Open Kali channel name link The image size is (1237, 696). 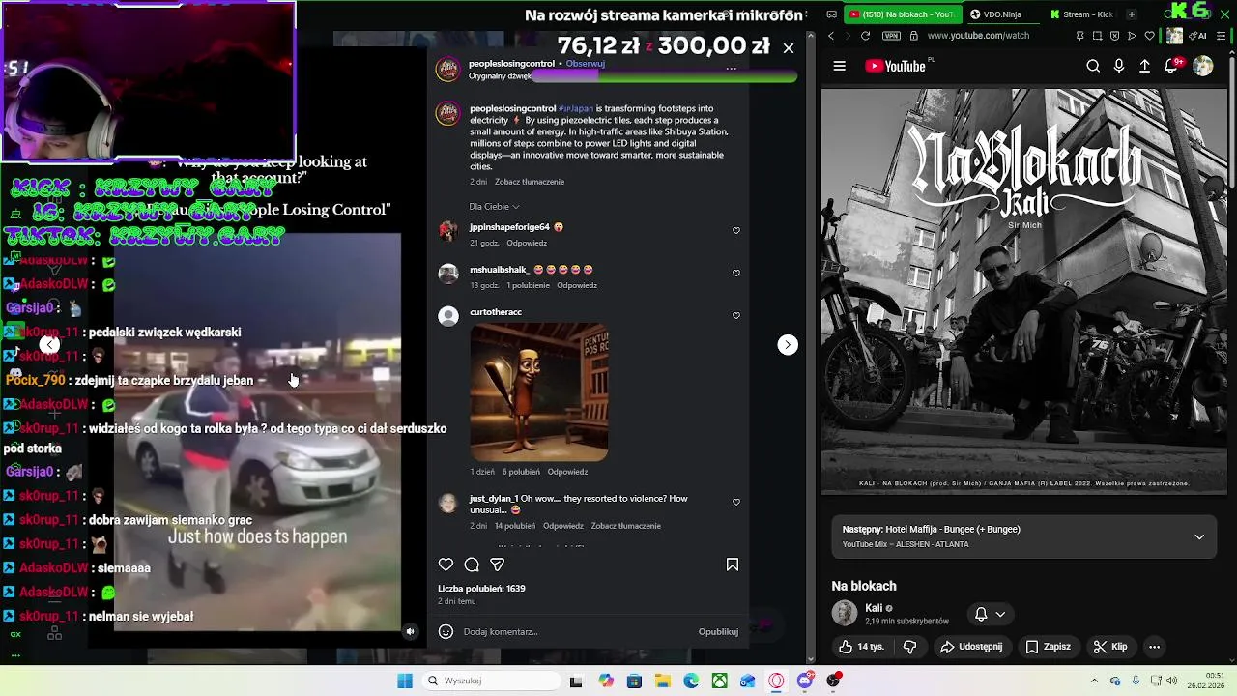tap(874, 608)
